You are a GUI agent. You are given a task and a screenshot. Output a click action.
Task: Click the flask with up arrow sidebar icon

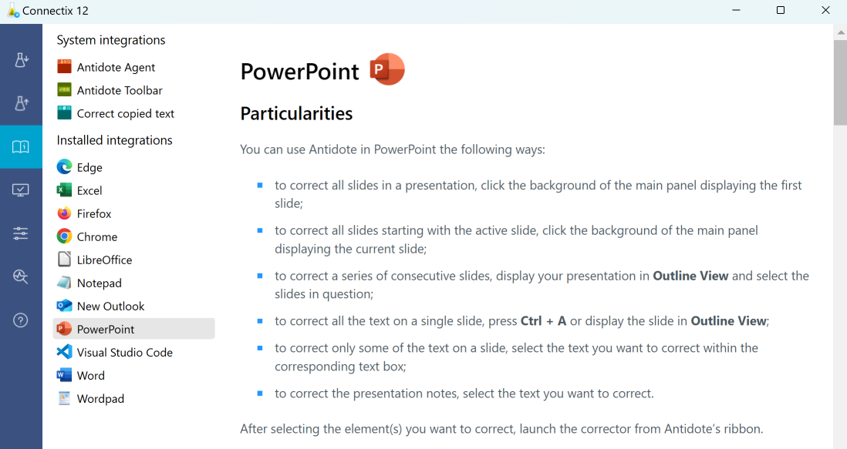21,103
